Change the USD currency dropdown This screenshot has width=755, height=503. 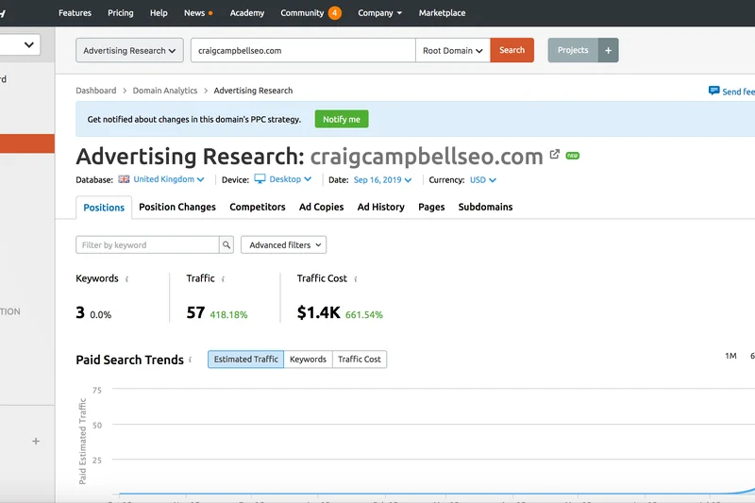(483, 179)
